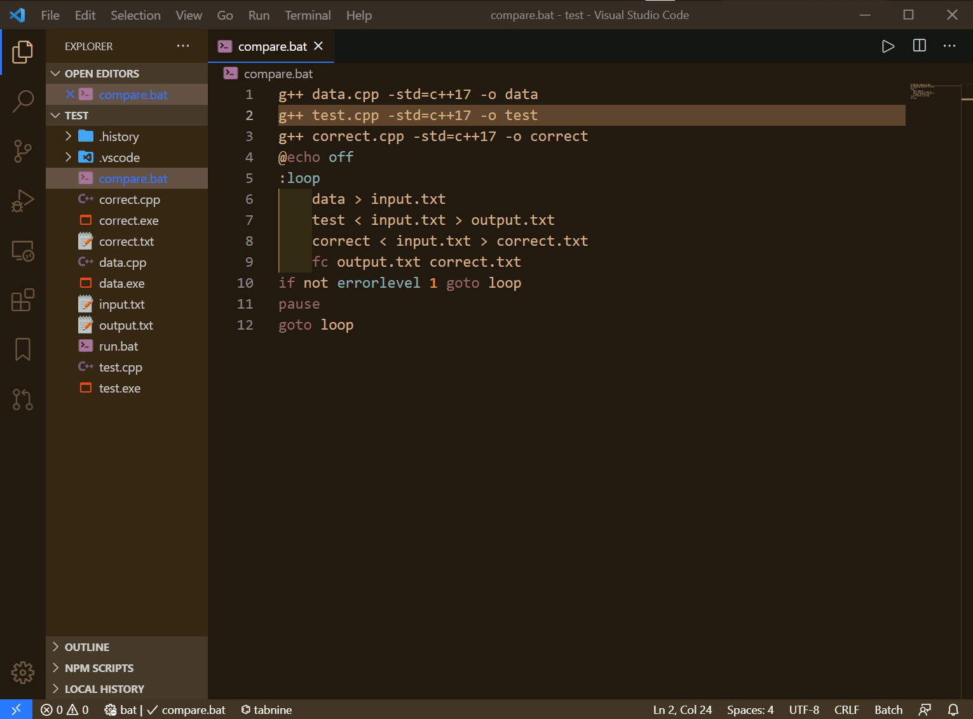Open the Terminal menu
Viewport: 973px width, 719px height.
(x=308, y=15)
